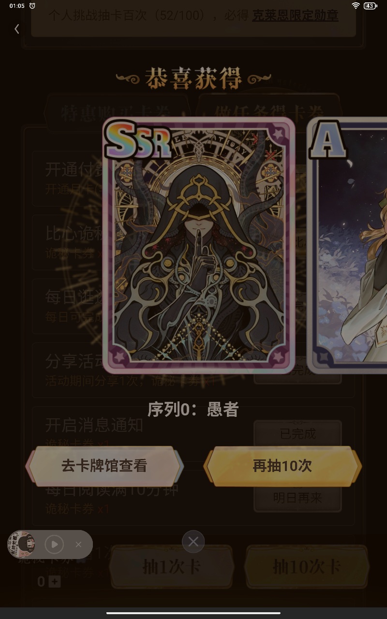Go to card gallery via 去卡牌馆查看
This screenshot has height=619, width=387.
(104, 466)
